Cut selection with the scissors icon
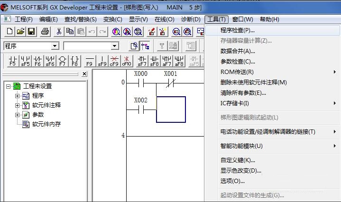This screenshot has height=202, width=341. coord(59,31)
